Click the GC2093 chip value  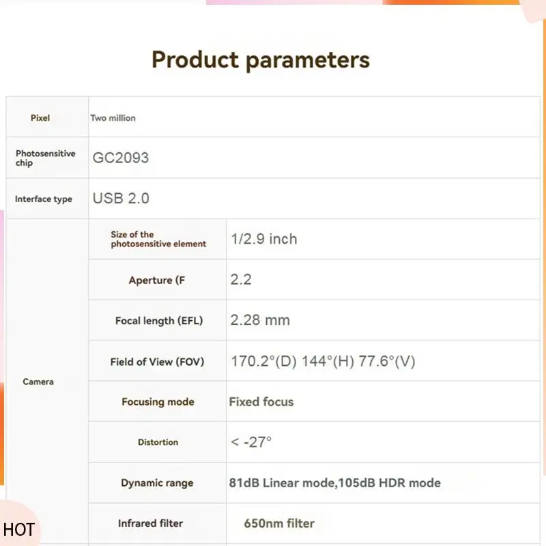121,158
